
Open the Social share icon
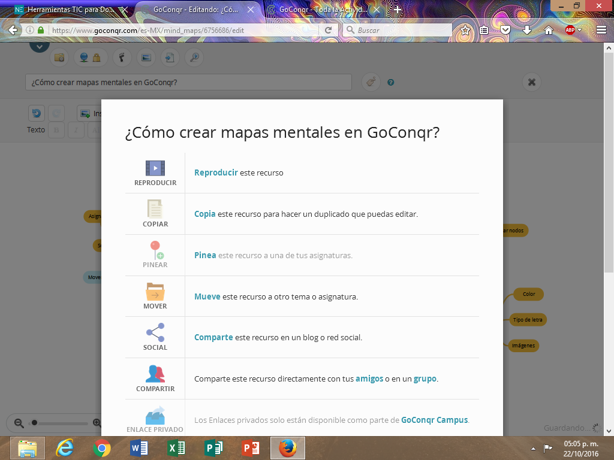(155, 332)
